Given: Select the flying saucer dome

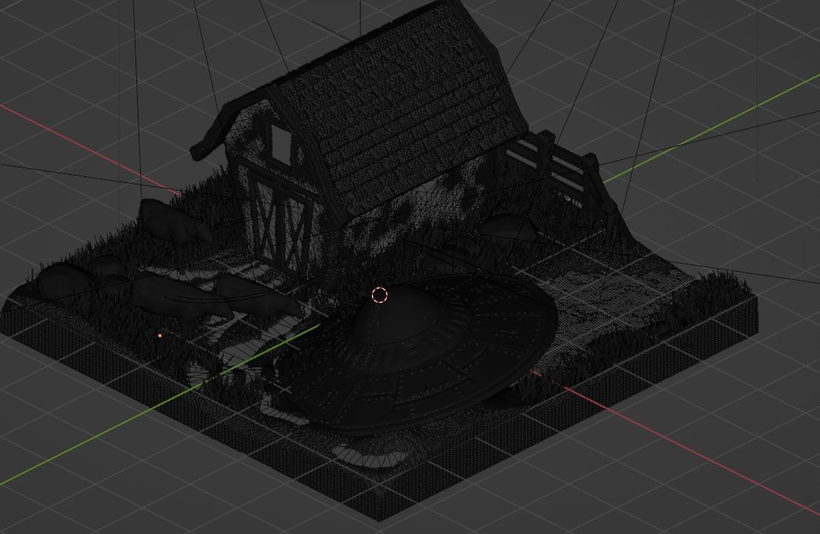Looking at the screenshot, I should (398, 315).
